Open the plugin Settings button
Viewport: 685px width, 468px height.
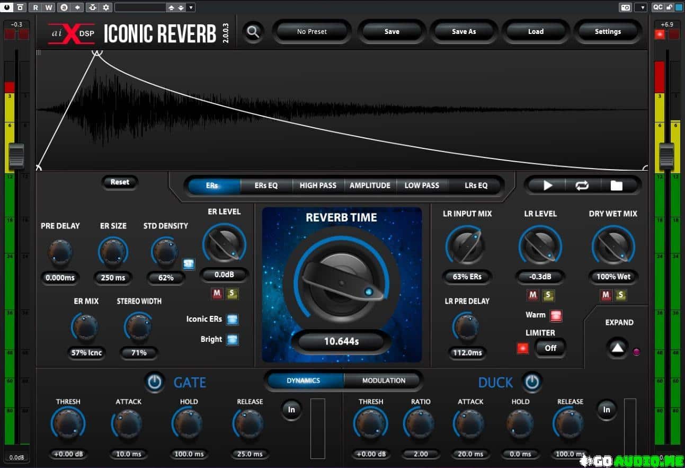[x=608, y=32]
